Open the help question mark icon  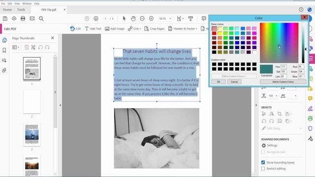pyautogui.click(x=301, y=9)
